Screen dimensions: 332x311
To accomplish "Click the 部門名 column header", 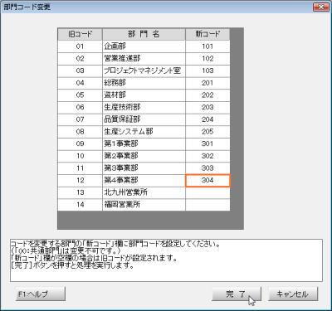I will click(x=144, y=34).
